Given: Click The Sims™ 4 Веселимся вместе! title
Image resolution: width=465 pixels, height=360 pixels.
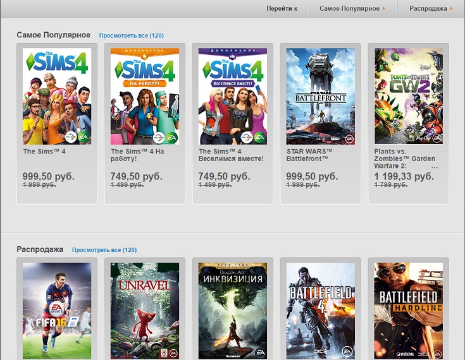Looking at the screenshot, I should click(x=231, y=155).
